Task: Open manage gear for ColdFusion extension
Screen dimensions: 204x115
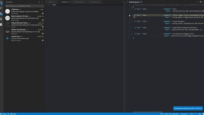Action: [x=43, y=13]
